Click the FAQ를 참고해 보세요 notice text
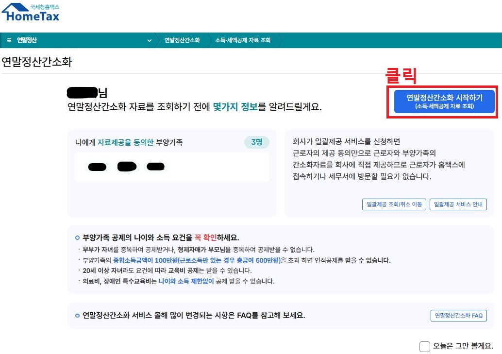Image resolution: width=502 pixels, height=354 pixels. coord(194,316)
